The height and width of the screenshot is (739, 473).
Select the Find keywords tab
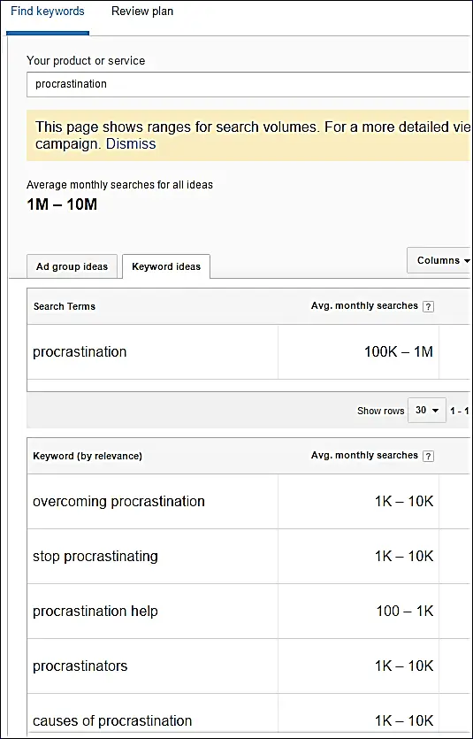(x=48, y=12)
